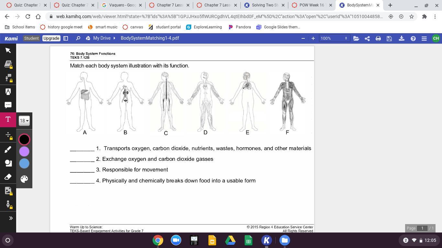Open Chrome from the shelf
442x248 pixels.
pyautogui.click(x=158, y=240)
